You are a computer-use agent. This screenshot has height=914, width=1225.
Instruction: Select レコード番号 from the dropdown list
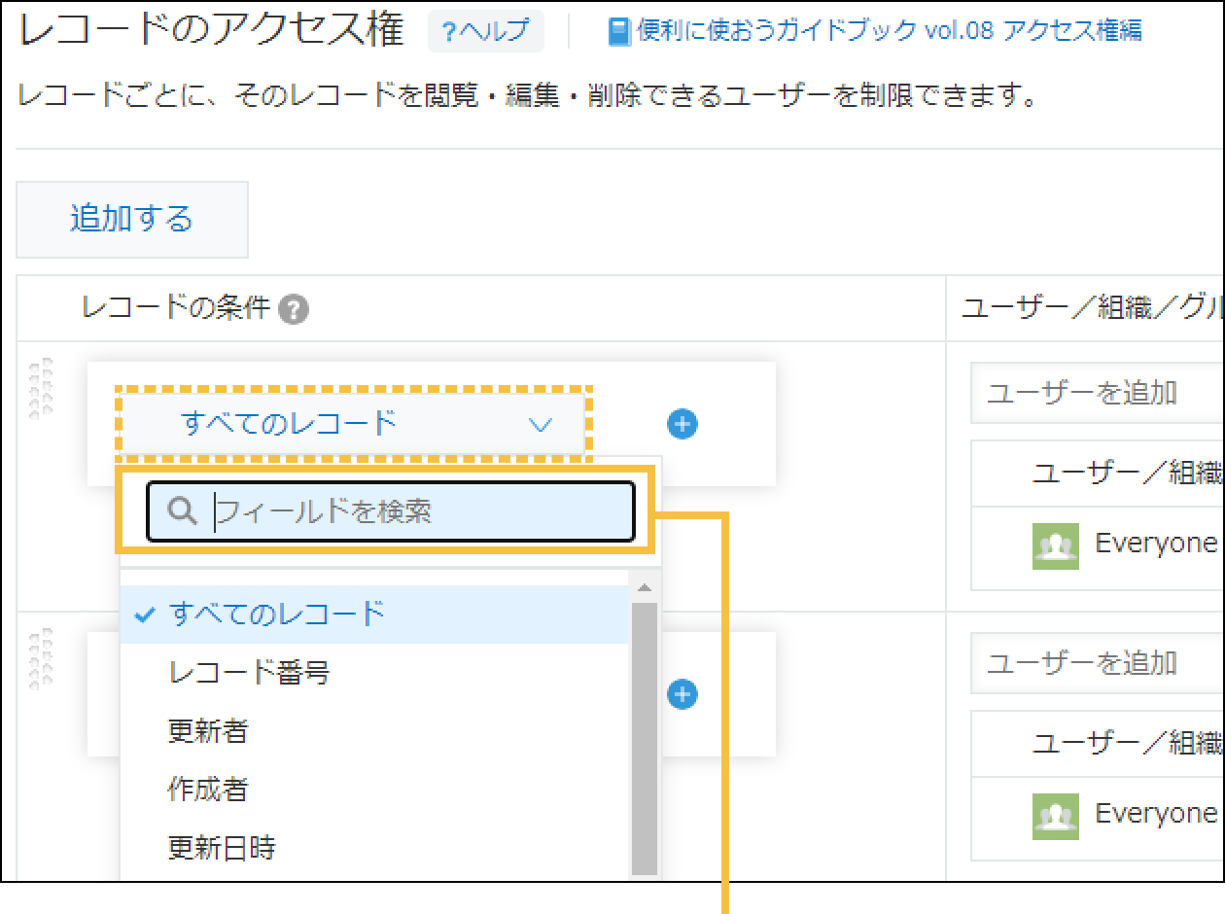tap(249, 671)
